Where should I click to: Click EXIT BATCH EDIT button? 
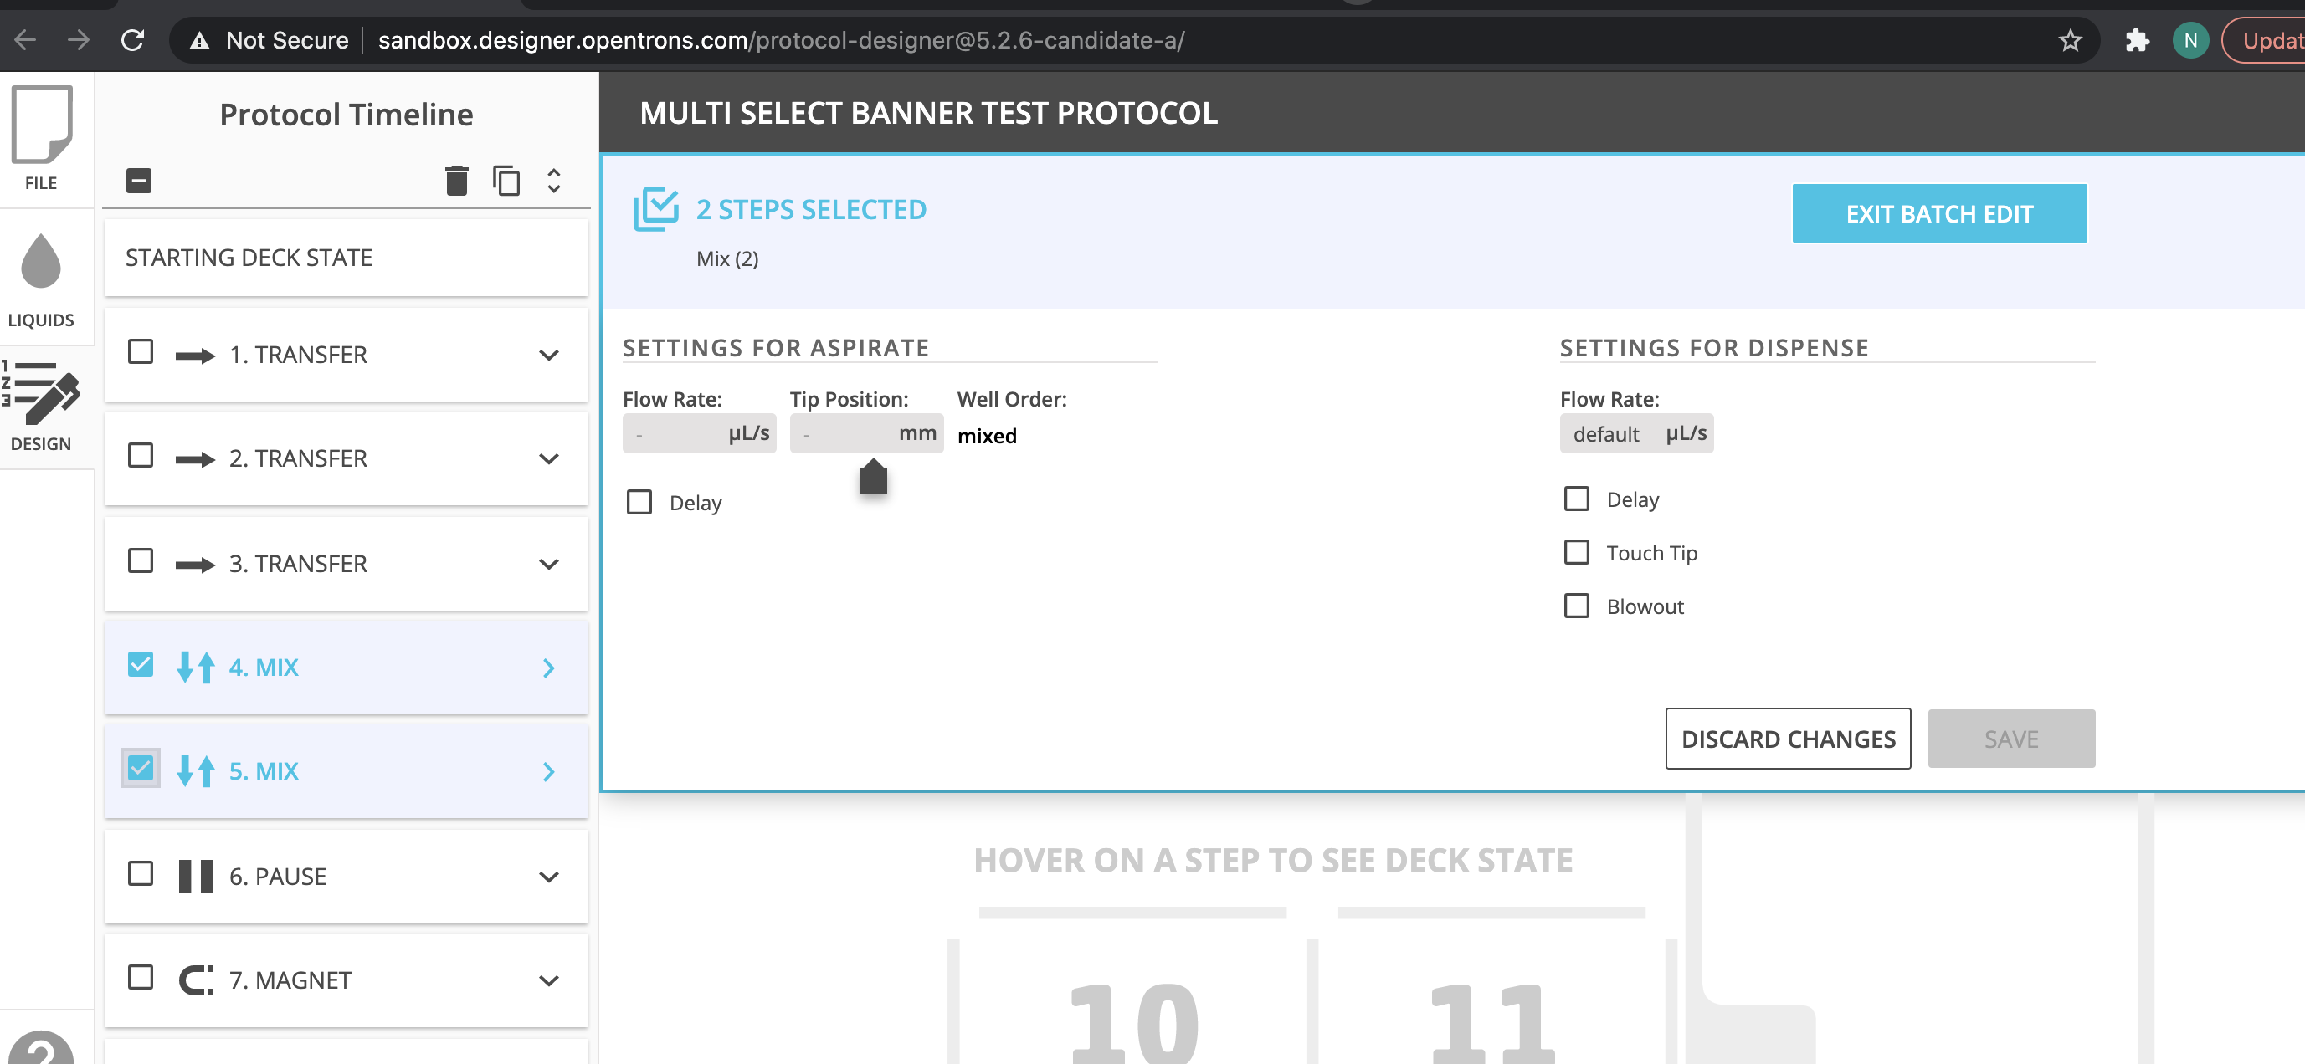(1939, 213)
